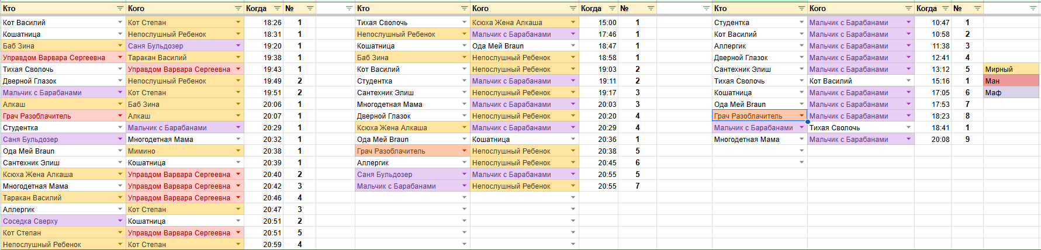Click filter icon on first № header
The height and width of the screenshot is (250, 1041).
310,8
